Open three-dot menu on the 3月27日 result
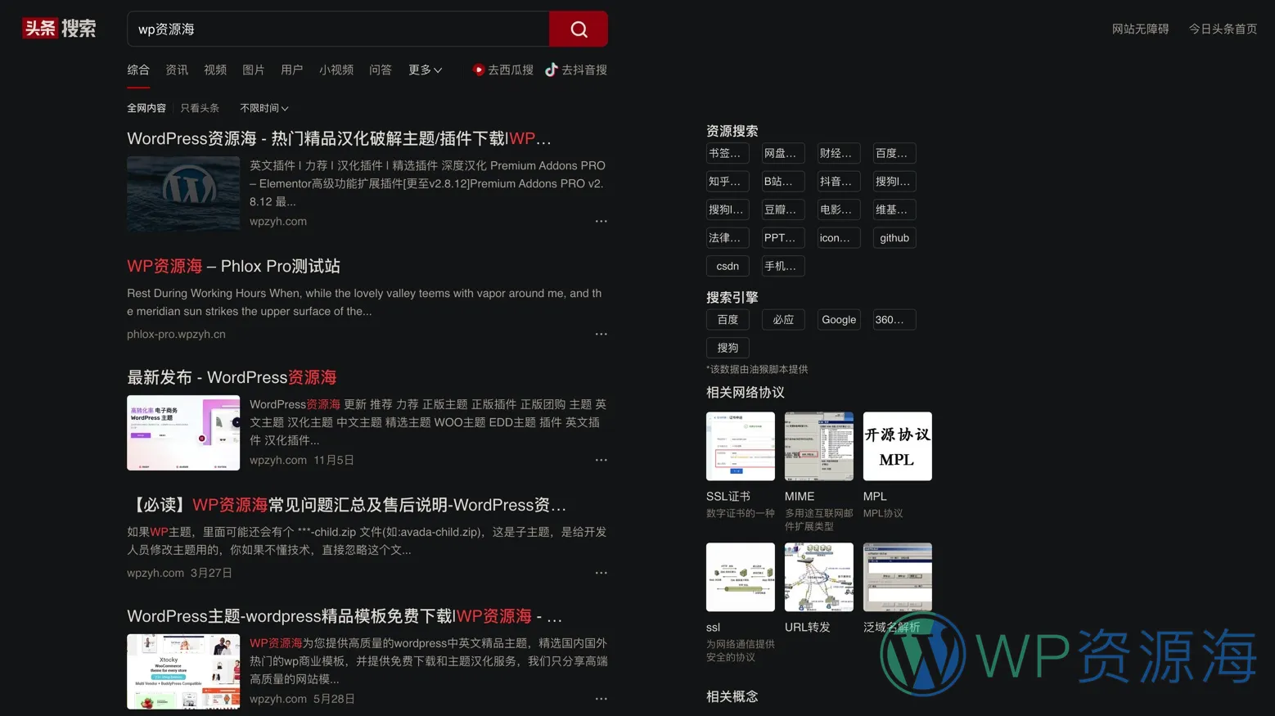The width and height of the screenshot is (1275, 716). coord(601,574)
